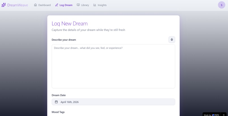Click the Mood Tags label

58,112
